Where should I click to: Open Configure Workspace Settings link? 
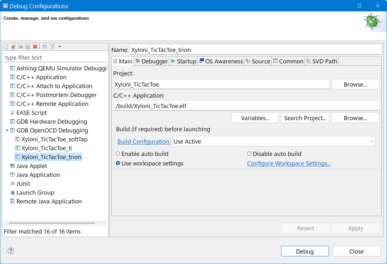(x=289, y=164)
